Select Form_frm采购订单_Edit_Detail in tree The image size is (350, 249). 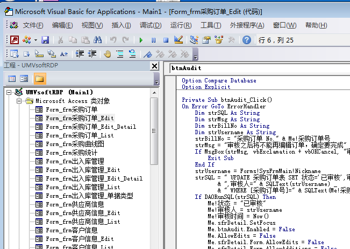point(91,127)
